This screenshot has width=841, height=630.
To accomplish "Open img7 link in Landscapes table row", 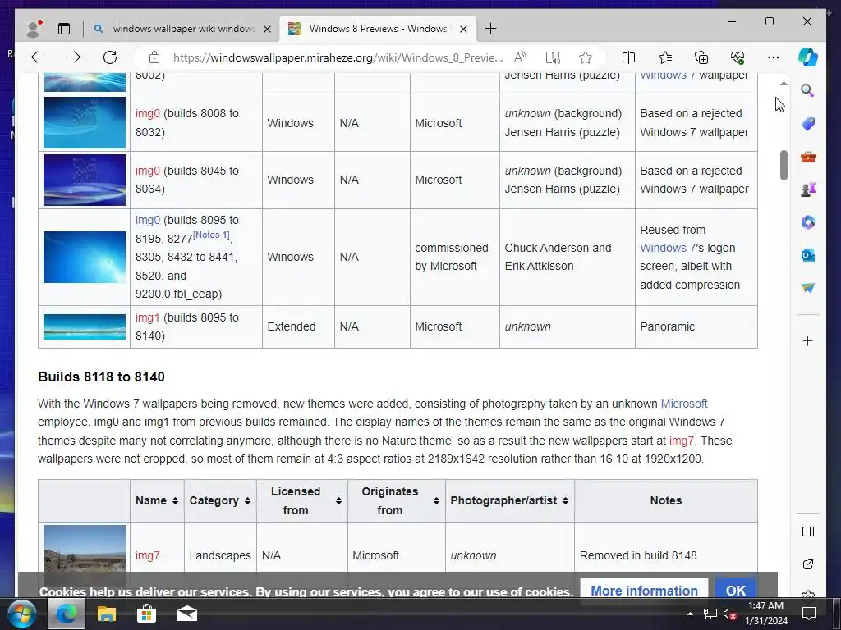I will click(148, 555).
